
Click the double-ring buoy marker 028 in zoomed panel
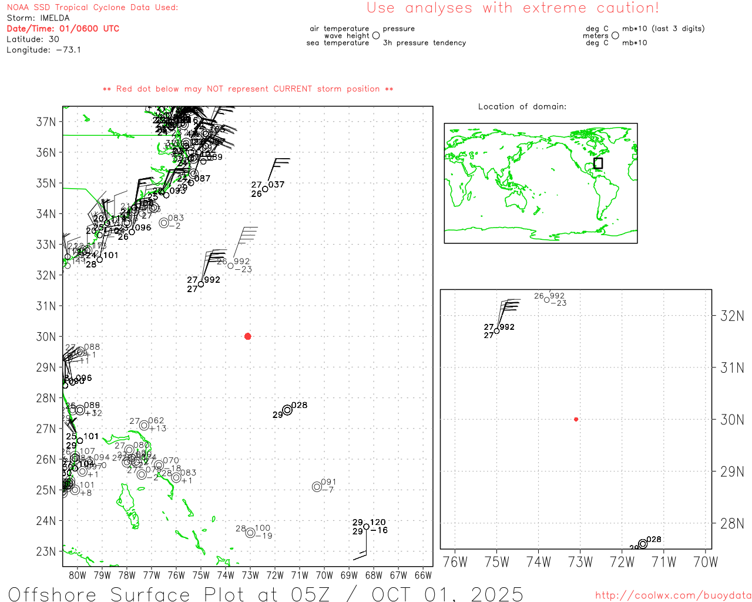tap(643, 544)
